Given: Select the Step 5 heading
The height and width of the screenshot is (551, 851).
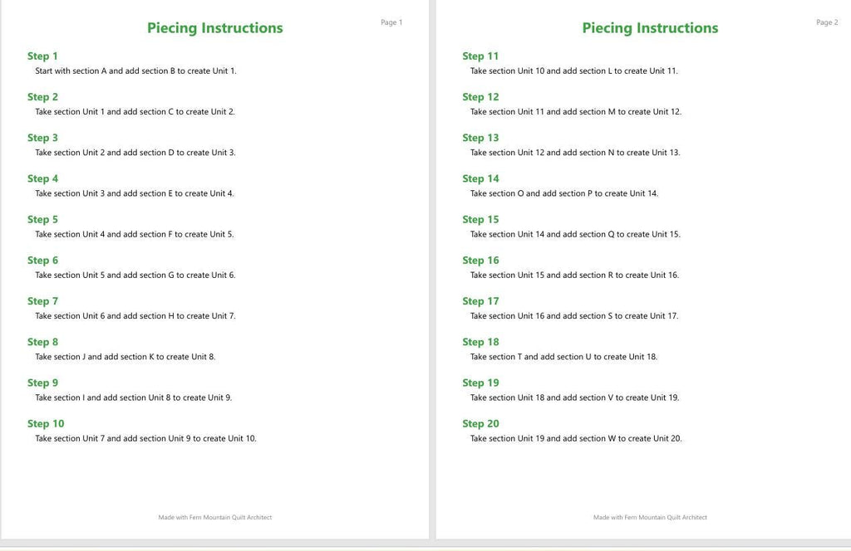Looking at the screenshot, I should 42,219.
